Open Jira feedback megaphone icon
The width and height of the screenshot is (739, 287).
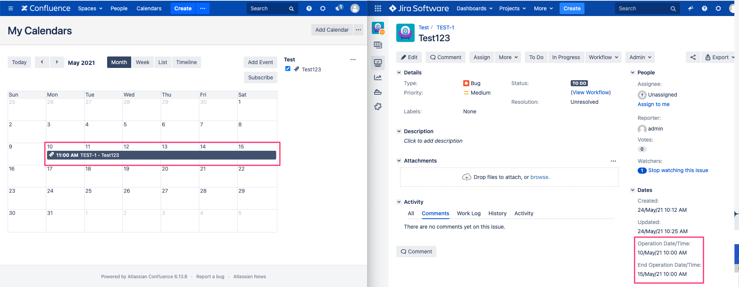[691, 8]
